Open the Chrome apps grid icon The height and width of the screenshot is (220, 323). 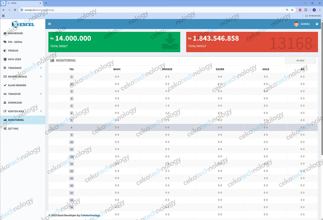[x=3, y=16]
